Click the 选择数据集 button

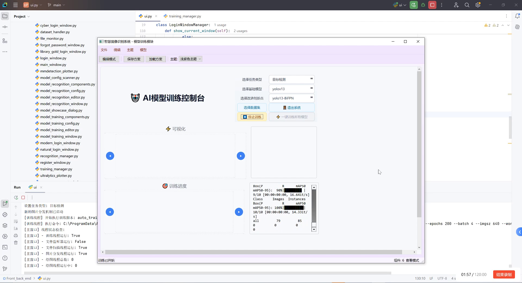[x=252, y=107]
